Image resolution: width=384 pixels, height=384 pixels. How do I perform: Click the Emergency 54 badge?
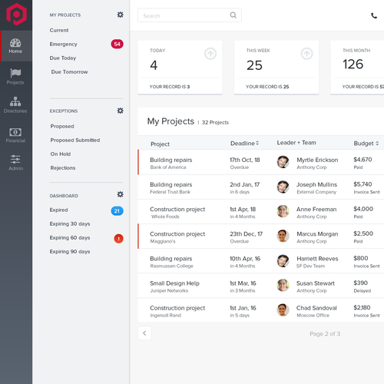(117, 44)
